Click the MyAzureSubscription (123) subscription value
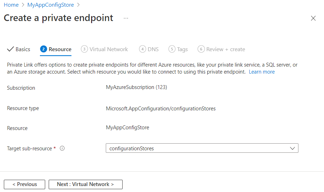This screenshot has height=192, width=324. (x=136, y=87)
